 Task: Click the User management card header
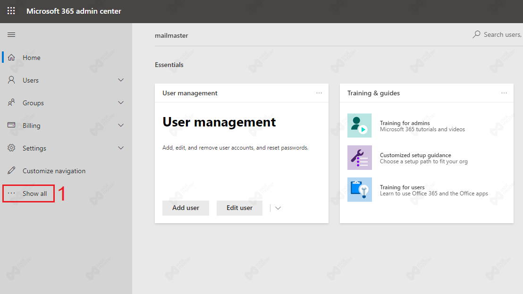pos(190,93)
